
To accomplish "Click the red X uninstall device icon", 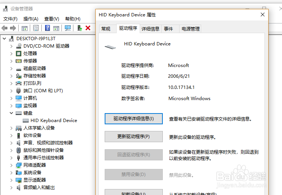I will coord(88,28).
